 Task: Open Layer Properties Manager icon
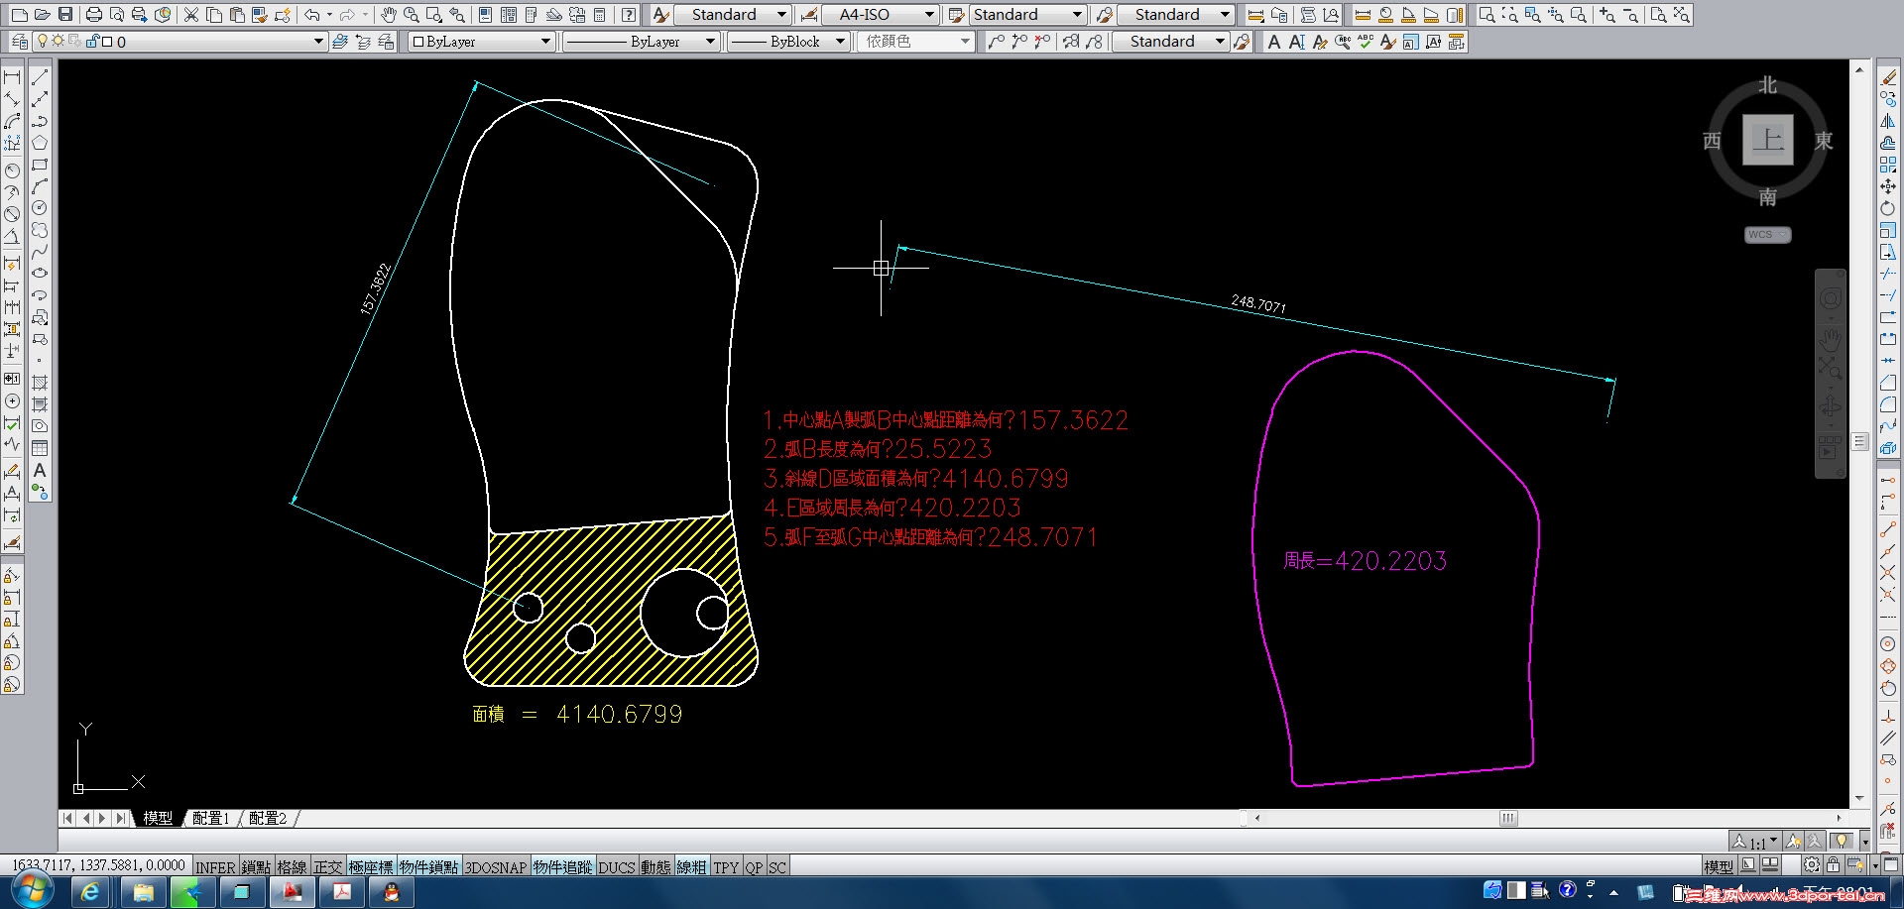(19, 42)
